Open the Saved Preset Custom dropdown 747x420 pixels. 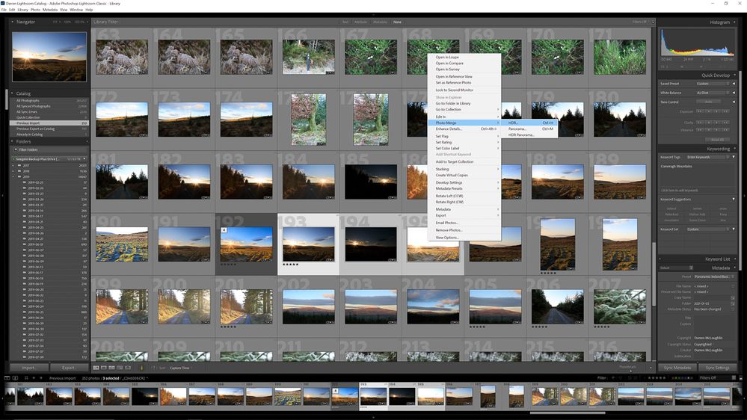coord(713,84)
